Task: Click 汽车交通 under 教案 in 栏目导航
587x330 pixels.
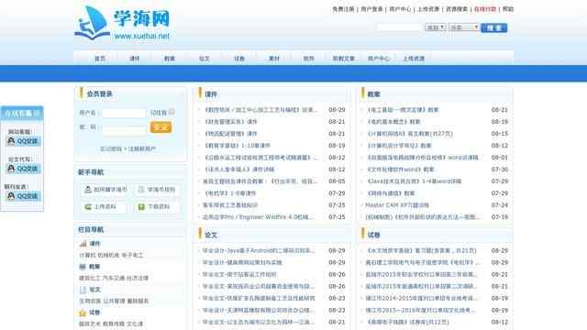Action: (x=114, y=278)
